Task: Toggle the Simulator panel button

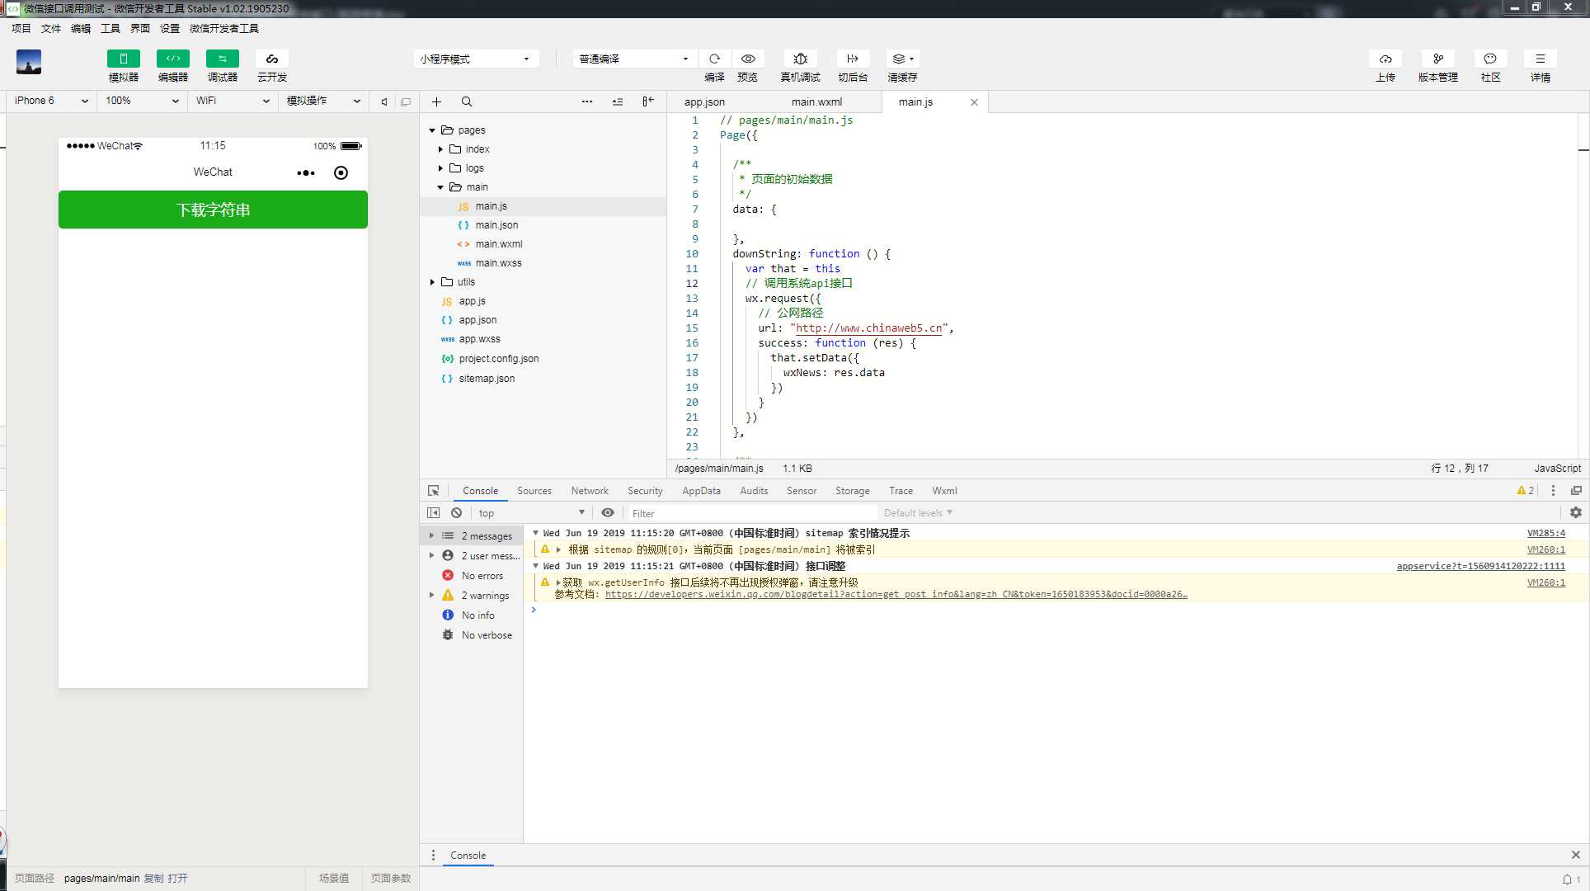Action: (x=124, y=59)
